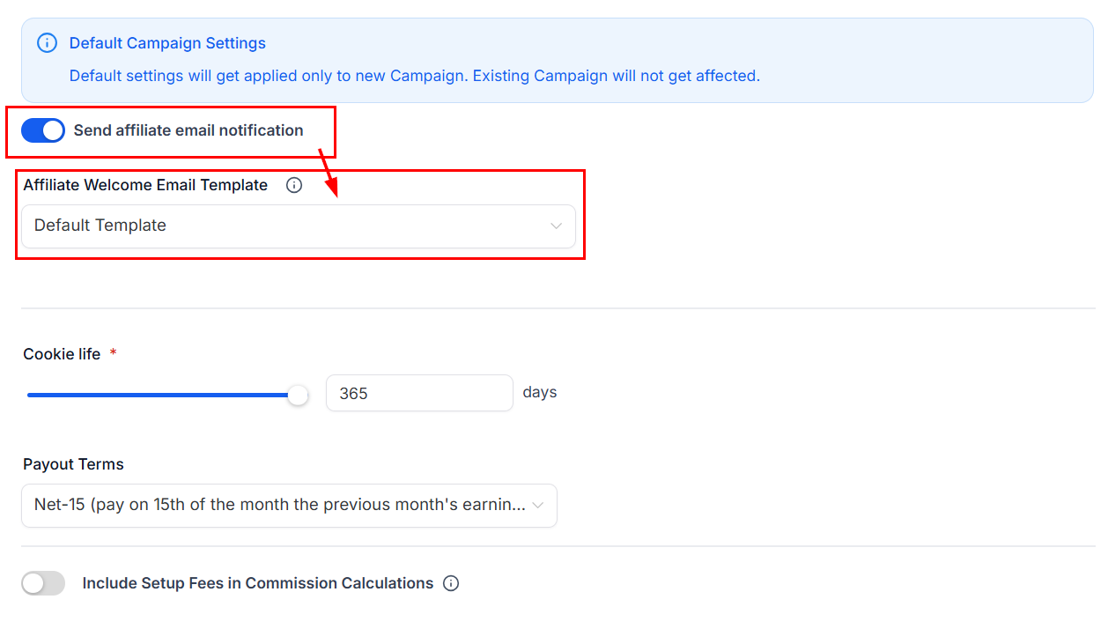Click the Payout Terms field label
This screenshot has width=1108, height=629.
click(x=73, y=464)
